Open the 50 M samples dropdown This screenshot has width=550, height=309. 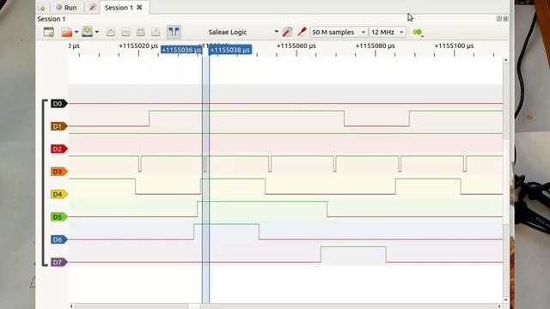pos(339,33)
